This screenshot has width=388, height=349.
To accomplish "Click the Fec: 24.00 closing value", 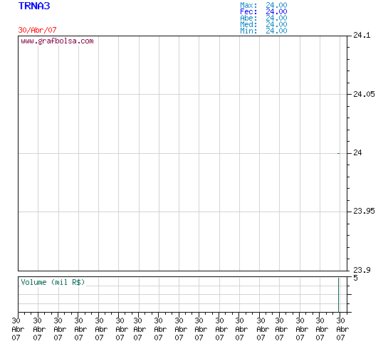I will pyautogui.click(x=263, y=11).
